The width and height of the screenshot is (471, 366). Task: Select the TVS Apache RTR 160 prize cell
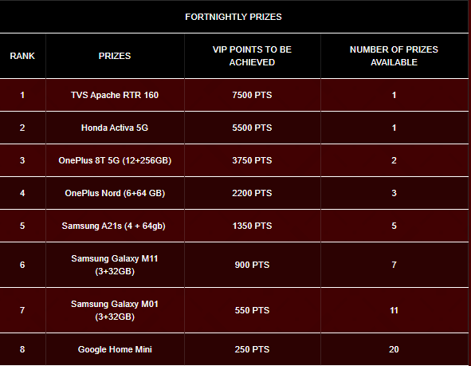pyautogui.click(x=115, y=95)
